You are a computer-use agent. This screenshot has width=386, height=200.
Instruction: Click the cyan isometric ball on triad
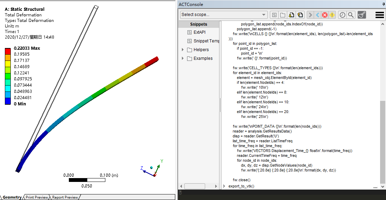click(x=151, y=168)
